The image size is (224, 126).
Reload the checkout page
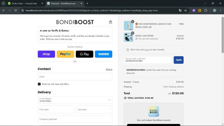click(x=15, y=10)
